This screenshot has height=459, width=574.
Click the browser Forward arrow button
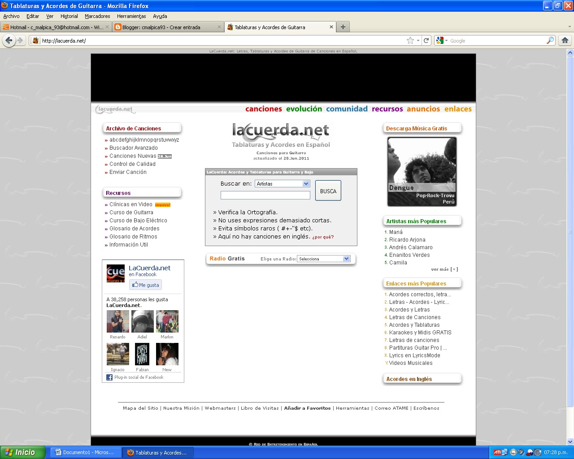20,40
